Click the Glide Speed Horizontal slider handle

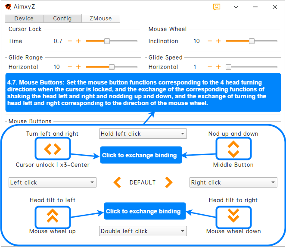click(x=229, y=67)
